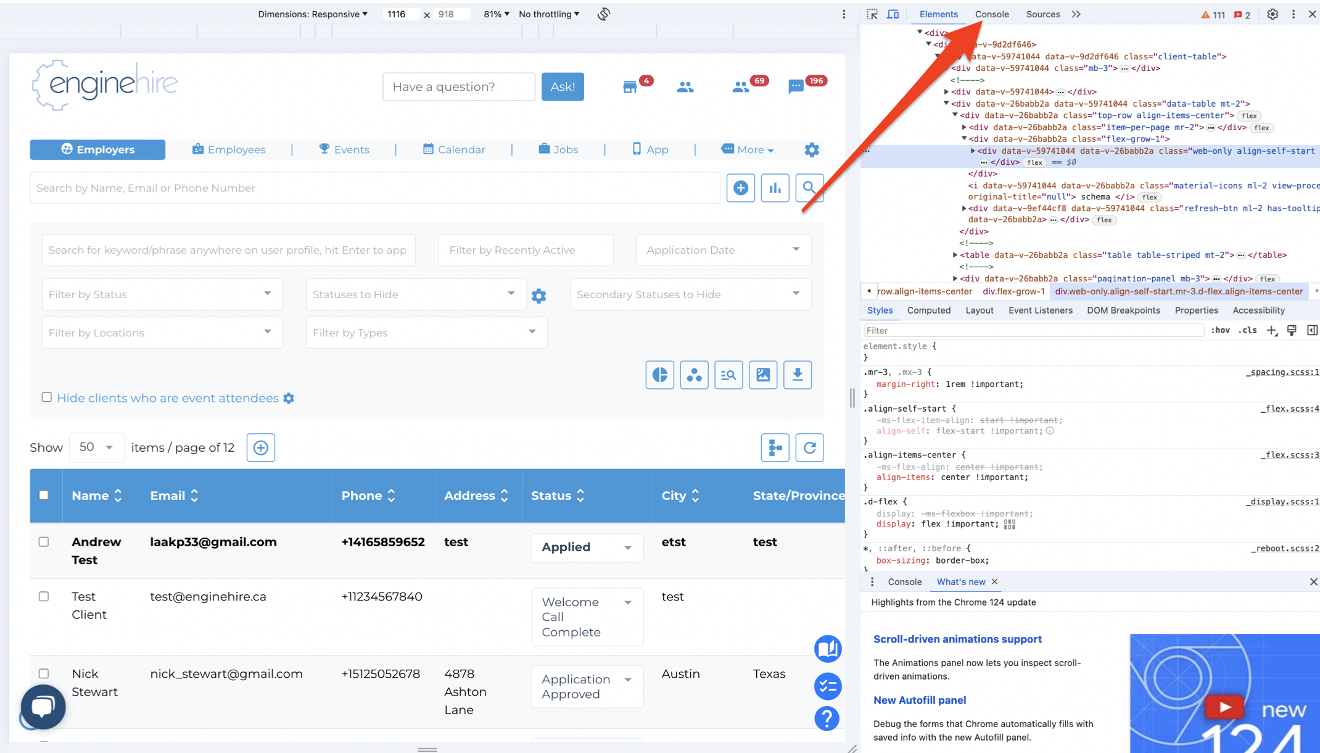Expand the 'Filter by Status' dropdown
The width and height of the screenshot is (1320, 753).
(x=162, y=294)
